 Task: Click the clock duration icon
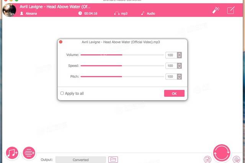tap(80, 13)
